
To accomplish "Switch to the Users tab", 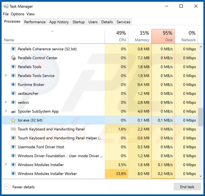I will (x=93, y=22).
